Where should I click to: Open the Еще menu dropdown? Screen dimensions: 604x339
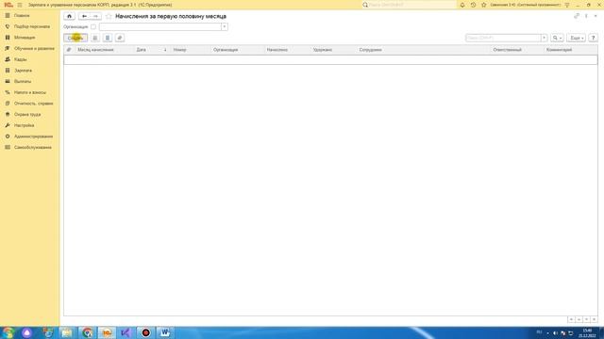tap(577, 38)
